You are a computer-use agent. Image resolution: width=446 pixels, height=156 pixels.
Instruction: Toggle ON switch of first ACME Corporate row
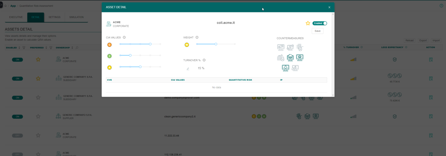tap(18, 60)
